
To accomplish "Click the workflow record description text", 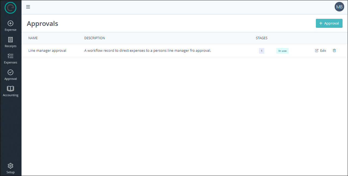I will (148, 50).
